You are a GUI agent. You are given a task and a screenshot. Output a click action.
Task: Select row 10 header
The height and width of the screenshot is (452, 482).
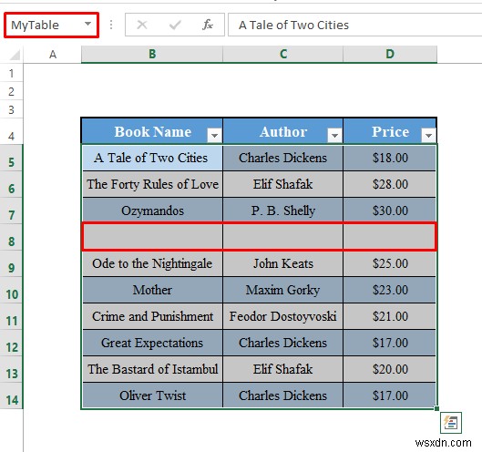pos(11,291)
